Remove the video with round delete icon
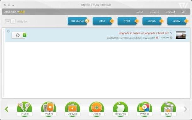 pos(8,31)
